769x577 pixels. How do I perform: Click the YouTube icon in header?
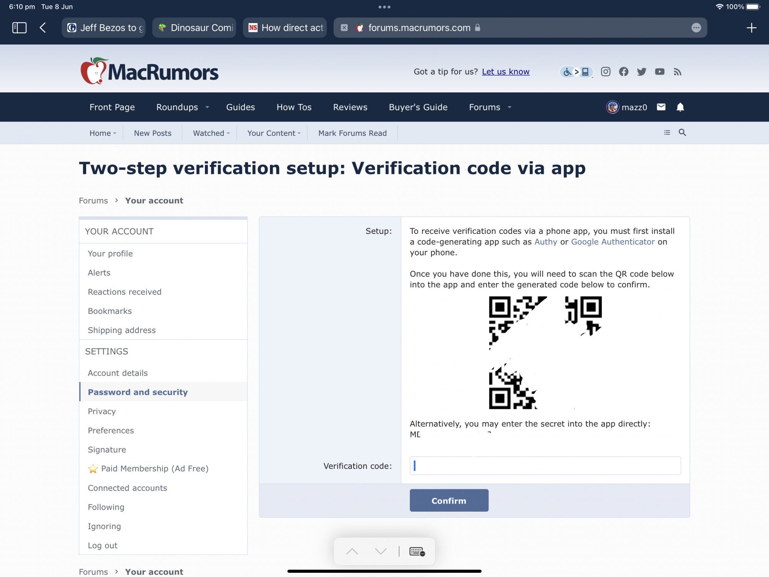[x=659, y=72]
